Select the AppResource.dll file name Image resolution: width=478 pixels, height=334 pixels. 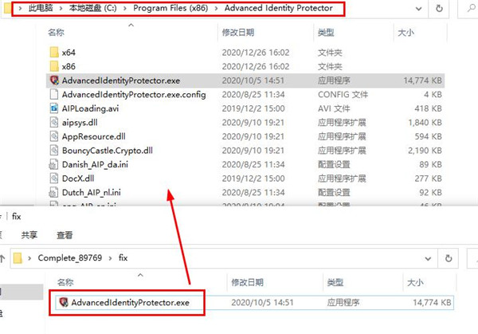coord(93,136)
